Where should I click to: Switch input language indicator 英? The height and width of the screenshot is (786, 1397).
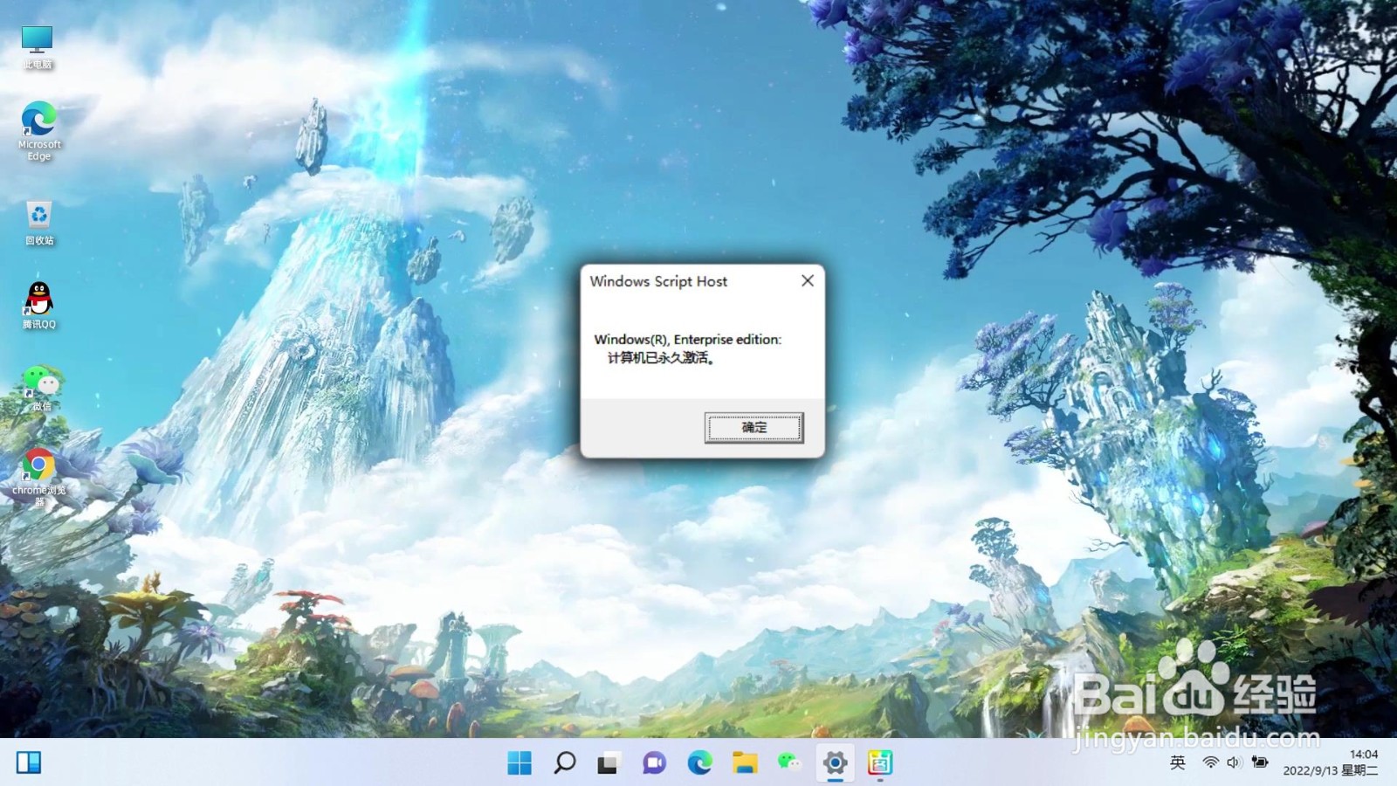tap(1178, 762)
